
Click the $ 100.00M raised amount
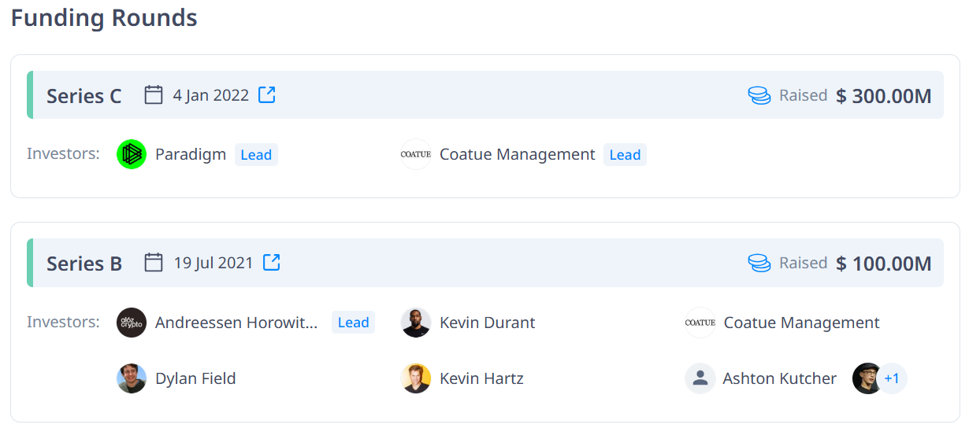click(884, 264)
